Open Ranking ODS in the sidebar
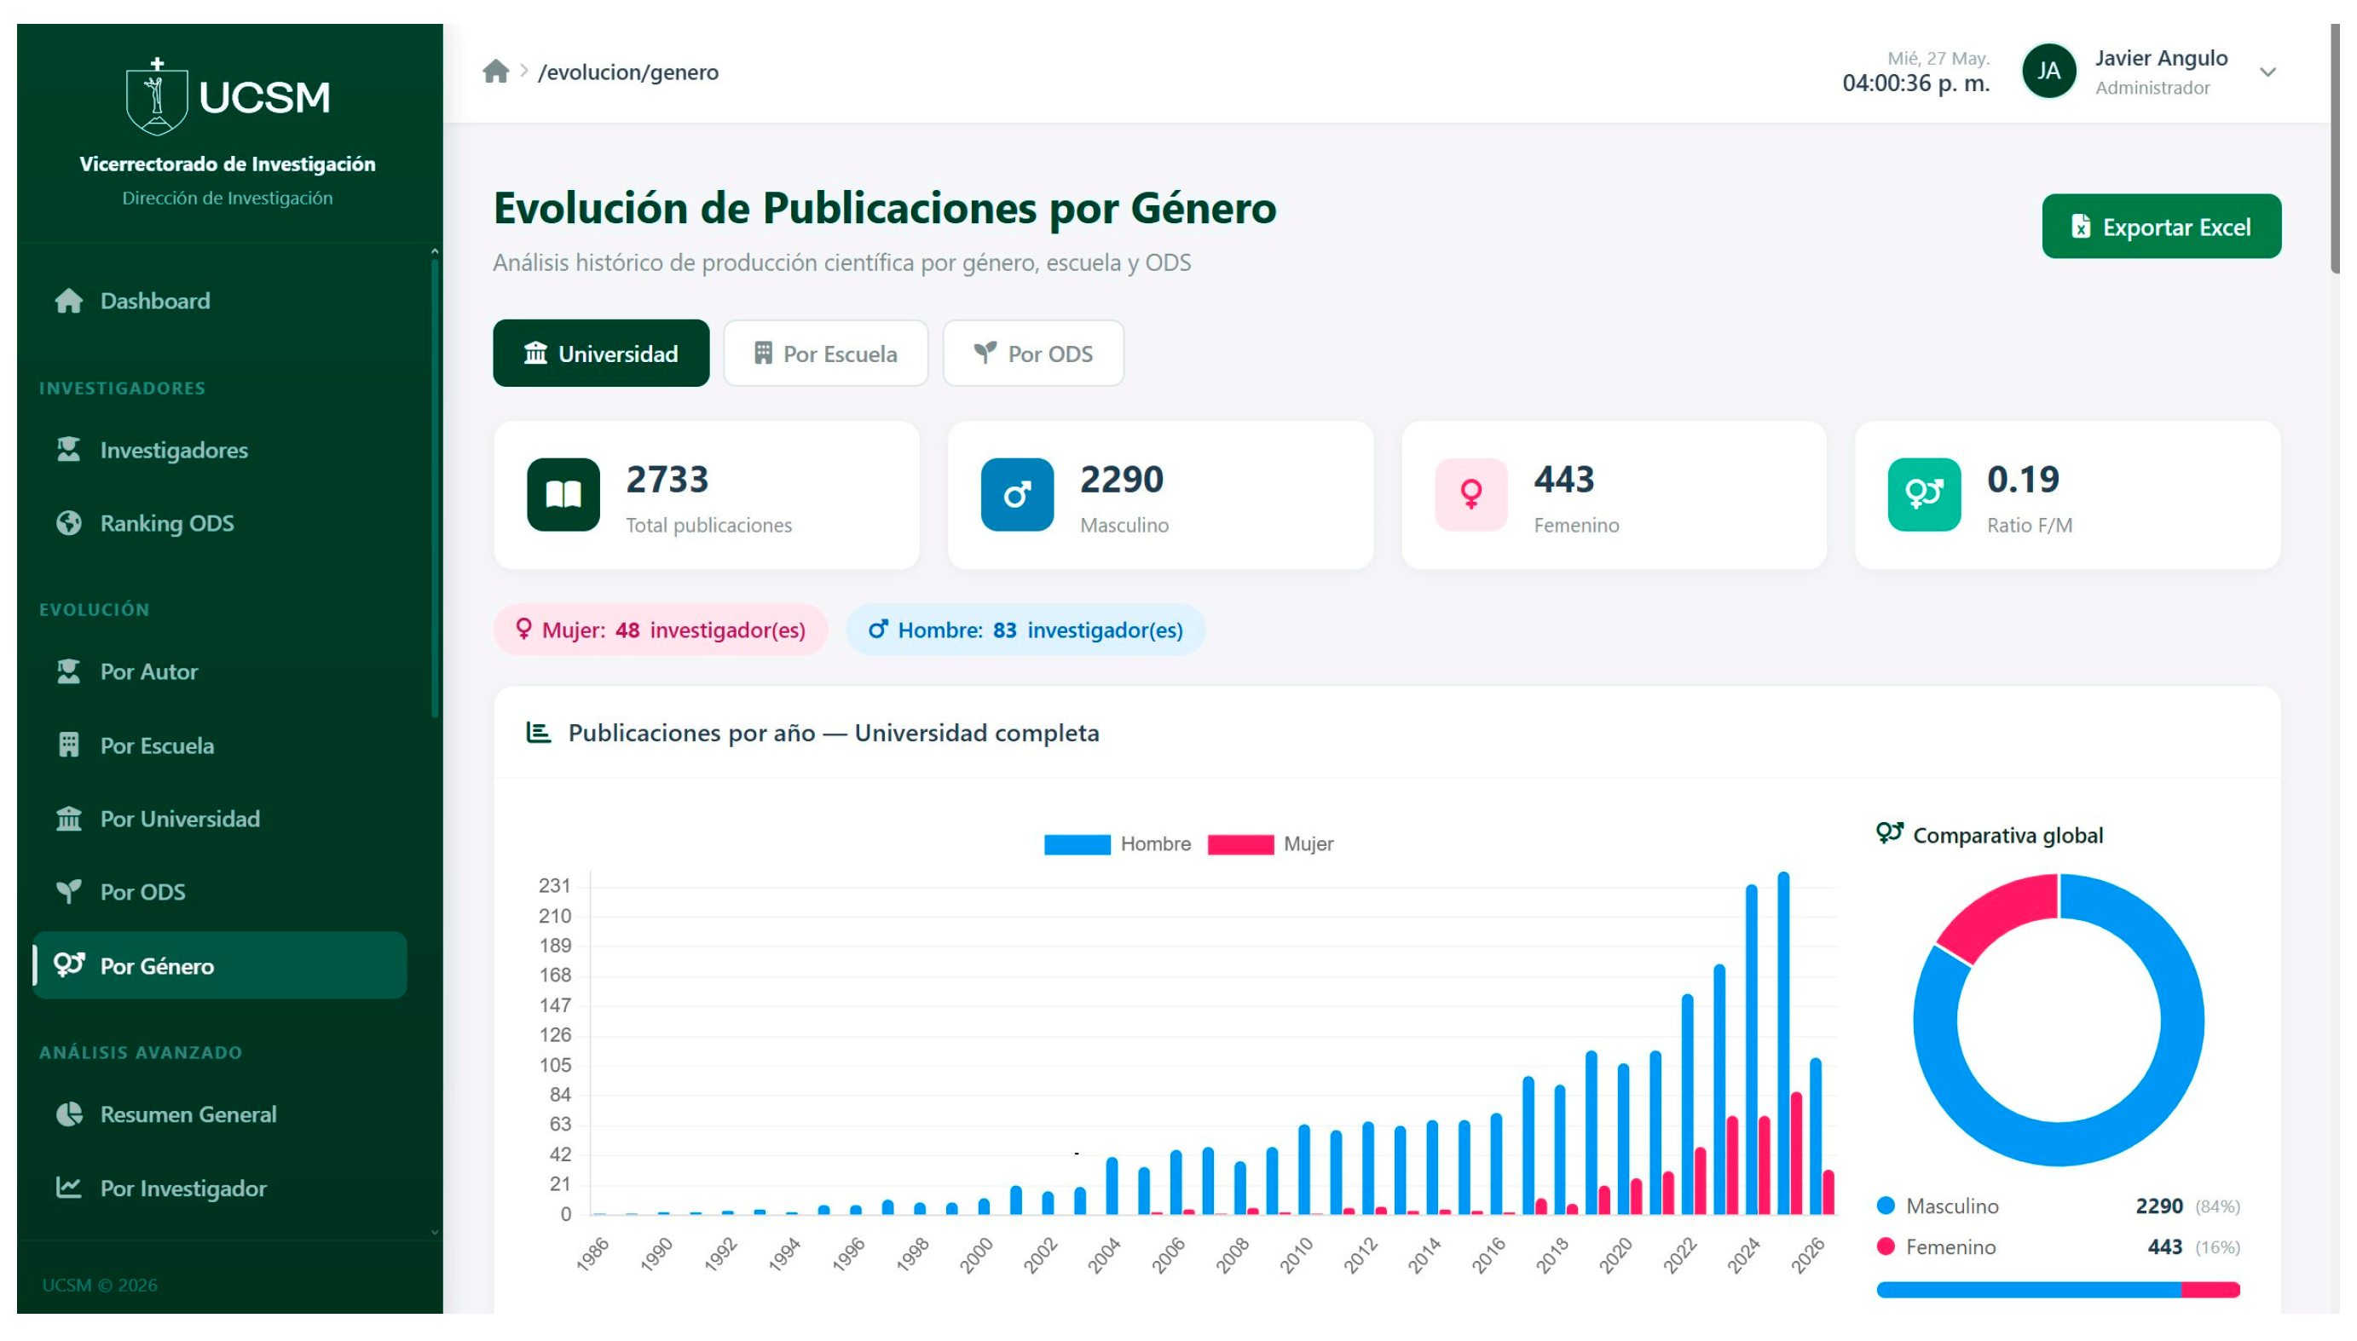The image size is (2357, 1341). [219, 523]
